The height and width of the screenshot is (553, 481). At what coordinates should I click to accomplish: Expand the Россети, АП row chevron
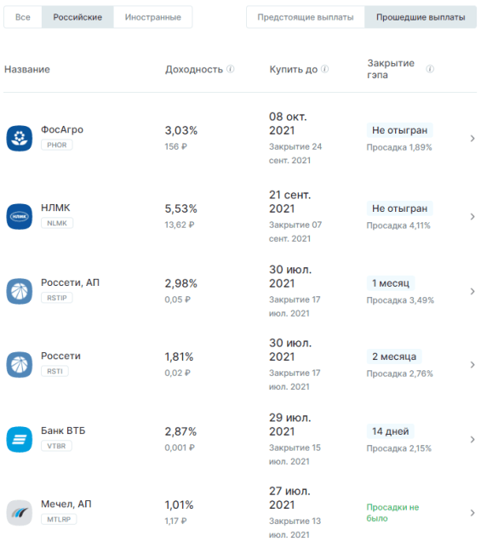[x=472, y=291]
